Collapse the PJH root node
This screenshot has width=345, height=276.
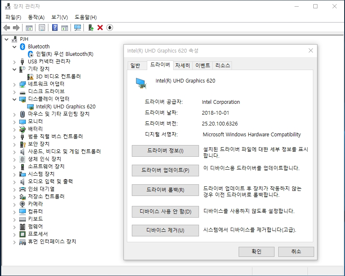[7, 39]
